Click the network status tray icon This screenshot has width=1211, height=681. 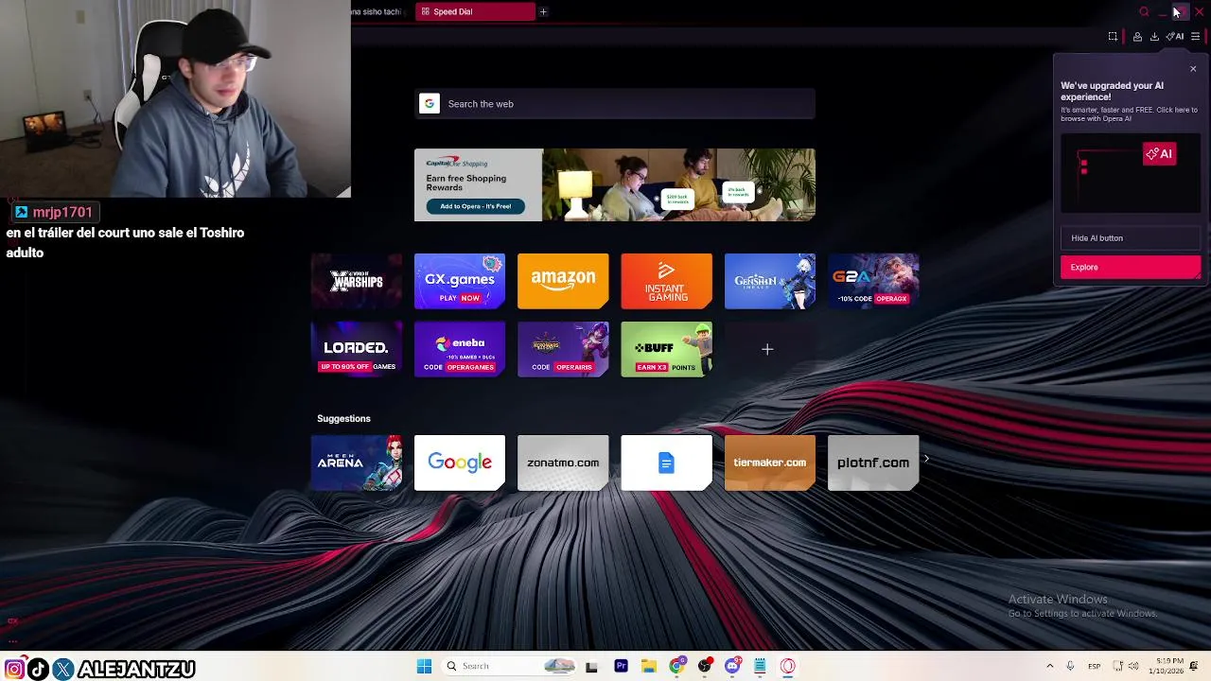1116,666
